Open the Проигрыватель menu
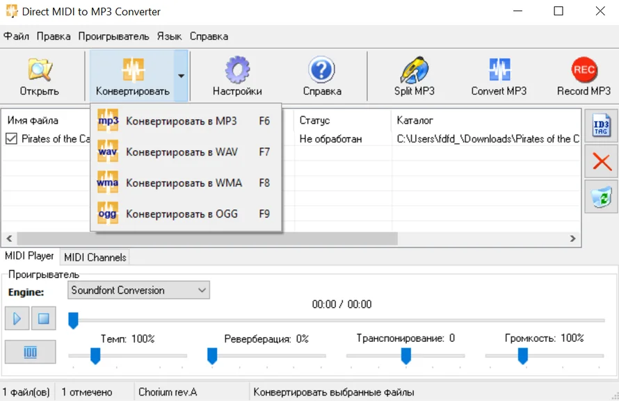 point(113,36)
